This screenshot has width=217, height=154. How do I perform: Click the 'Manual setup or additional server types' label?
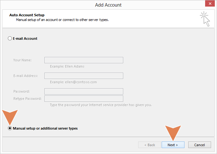(45, 128)
